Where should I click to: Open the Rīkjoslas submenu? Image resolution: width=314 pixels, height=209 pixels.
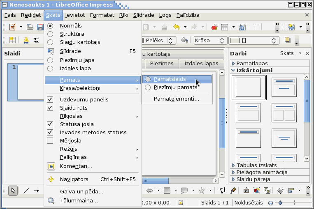93,116
